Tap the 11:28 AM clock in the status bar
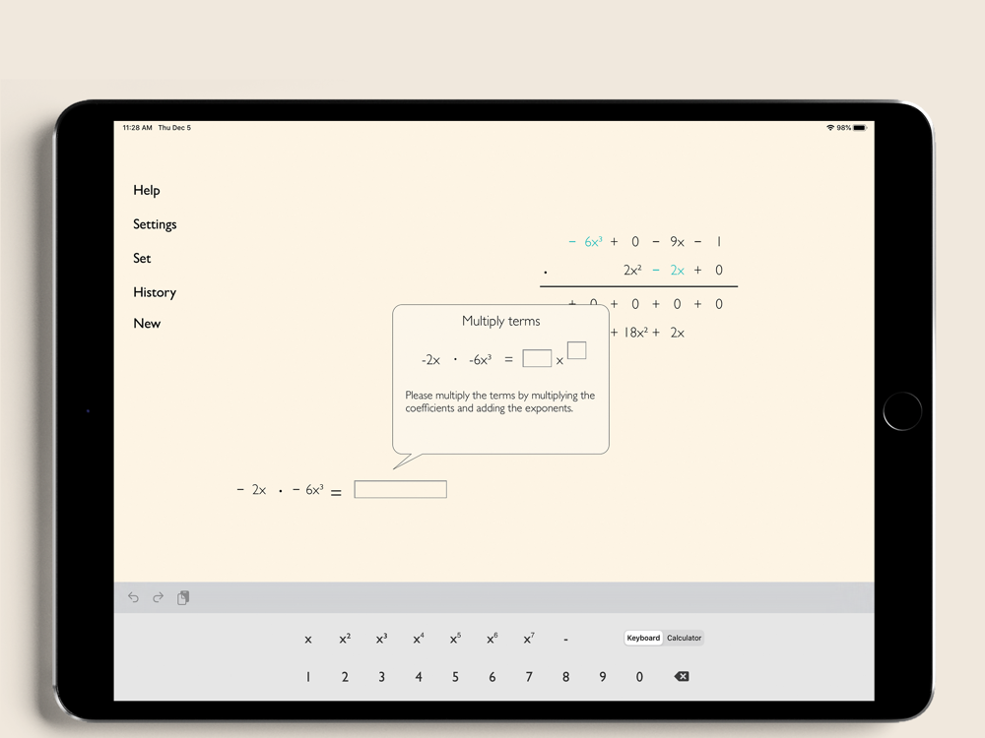Image resolution: width=985 pixels, height=738 pixels. (x=138, y=127)
